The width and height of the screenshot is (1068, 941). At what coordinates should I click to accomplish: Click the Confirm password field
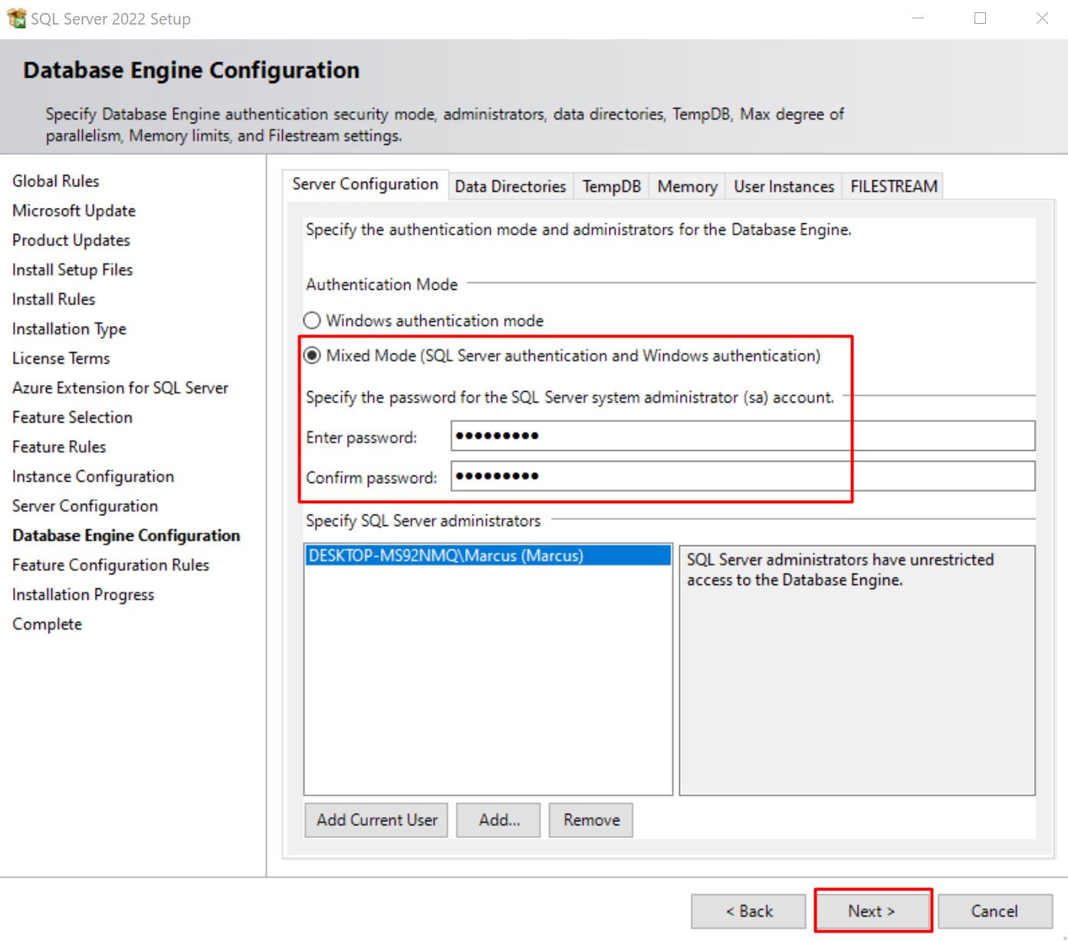tap(743, 476)
